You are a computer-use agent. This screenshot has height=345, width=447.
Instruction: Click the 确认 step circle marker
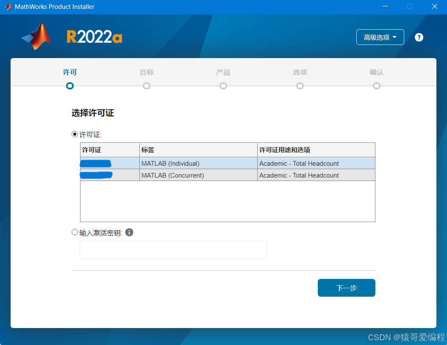coord(377,86)
